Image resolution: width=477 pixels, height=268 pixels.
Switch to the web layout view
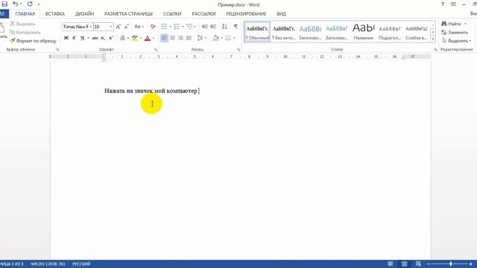pyautogui.click(x=418, y=264)
